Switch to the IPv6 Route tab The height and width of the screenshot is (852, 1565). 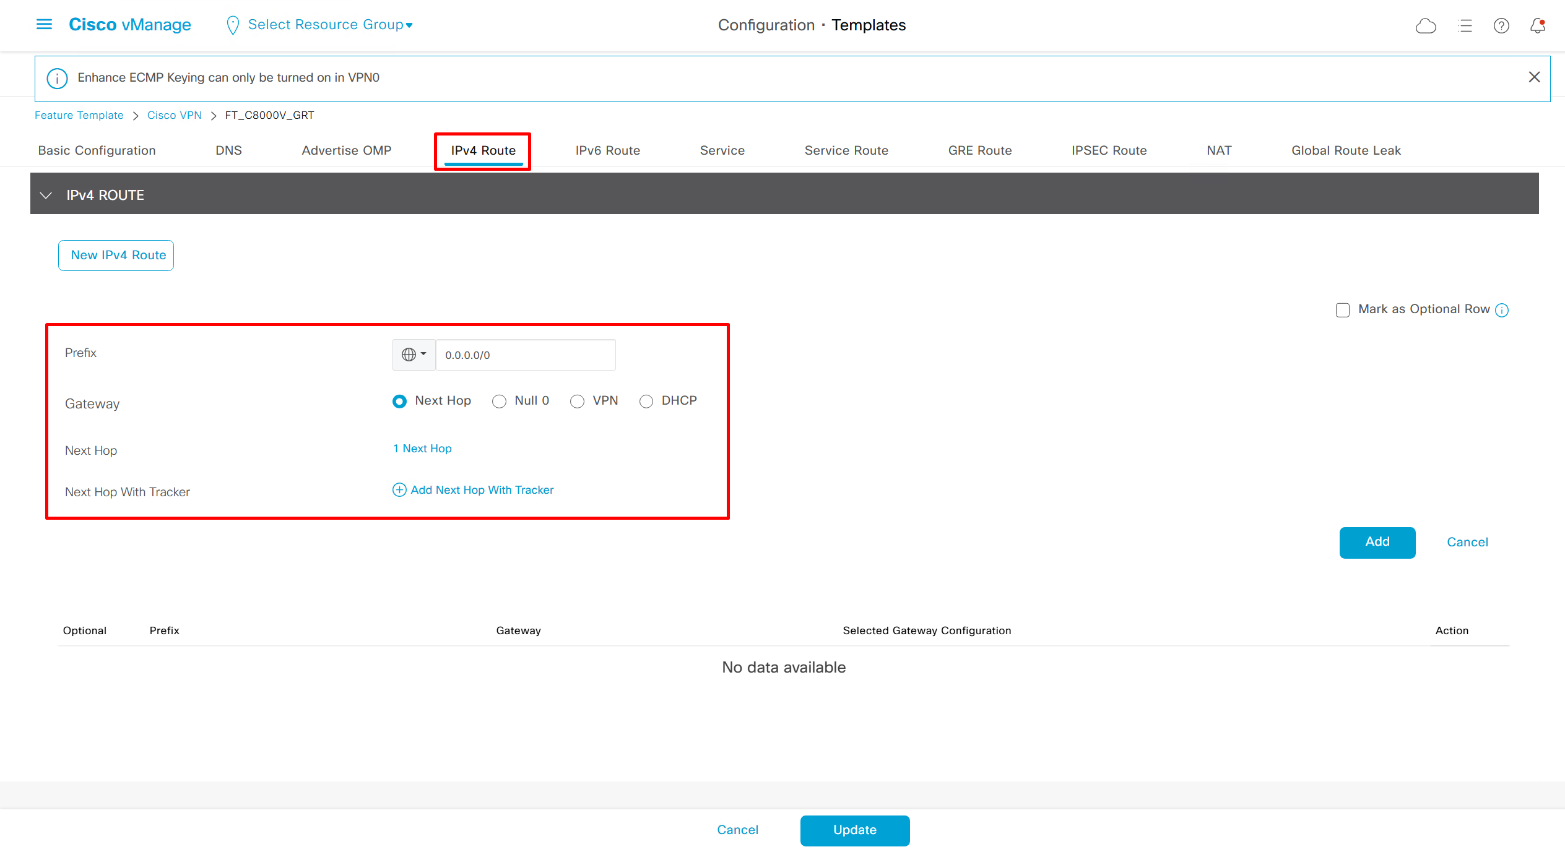[607, 150]
